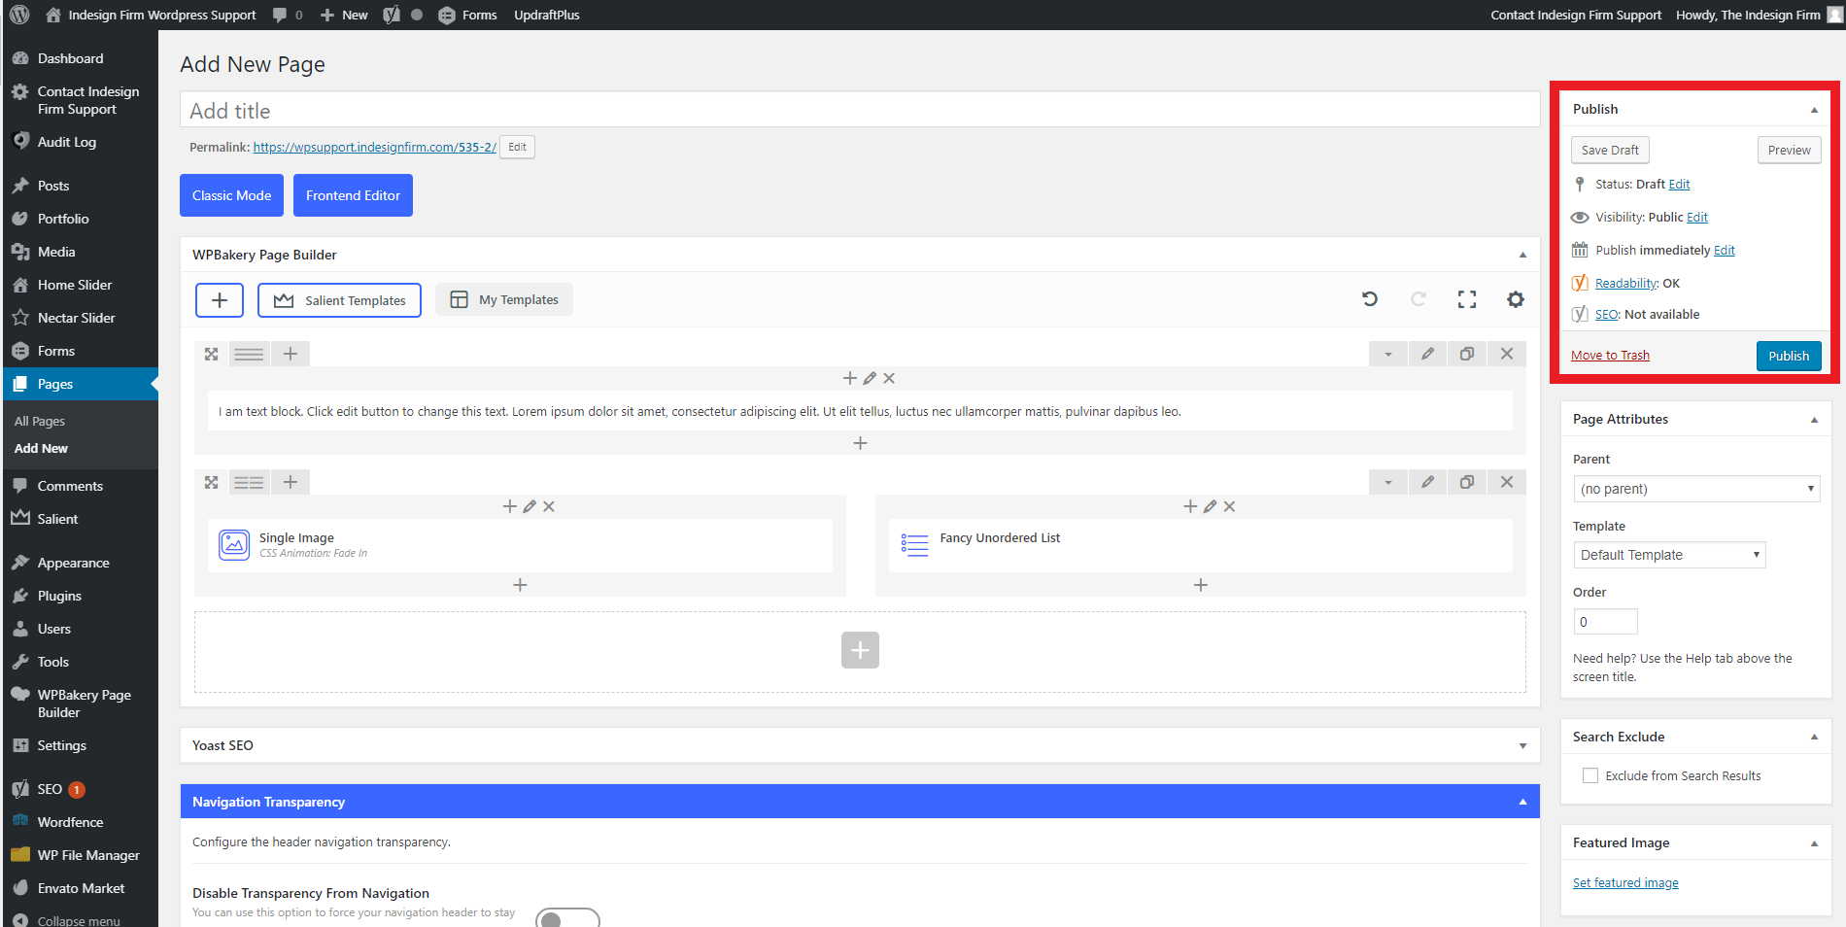This screenshot has width=1846, height=927.
Task: Open the Parent page dropdown
Action: coord(1695,489)
